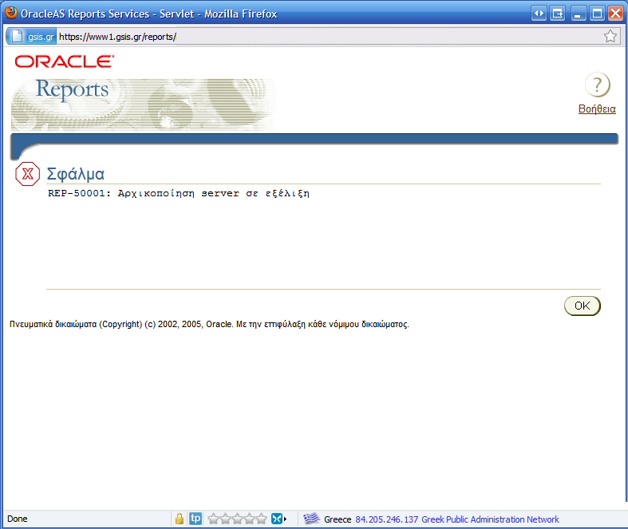The width and height of the screenshot is (628, 529).
Task: Click the OK button
Action: pyautogui.click(x=582, y=306)
